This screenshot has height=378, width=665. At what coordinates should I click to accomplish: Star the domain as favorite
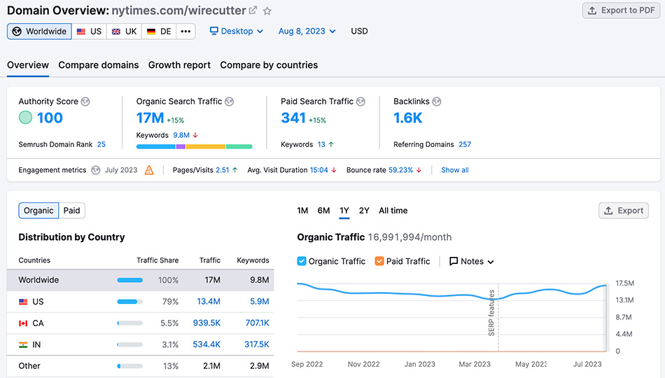click(x=267, y=11)
